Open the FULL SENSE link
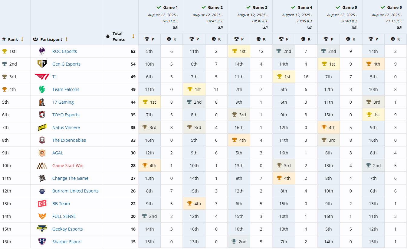The height and width of the screenshot is (249, 407). (64, 216)
